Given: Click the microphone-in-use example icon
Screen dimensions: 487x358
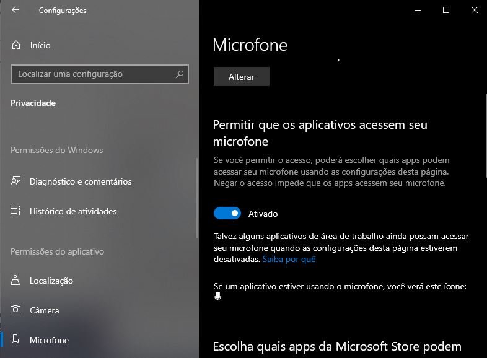Looking at the screenshot, I should pyautogui.click(x=217, y=297).
